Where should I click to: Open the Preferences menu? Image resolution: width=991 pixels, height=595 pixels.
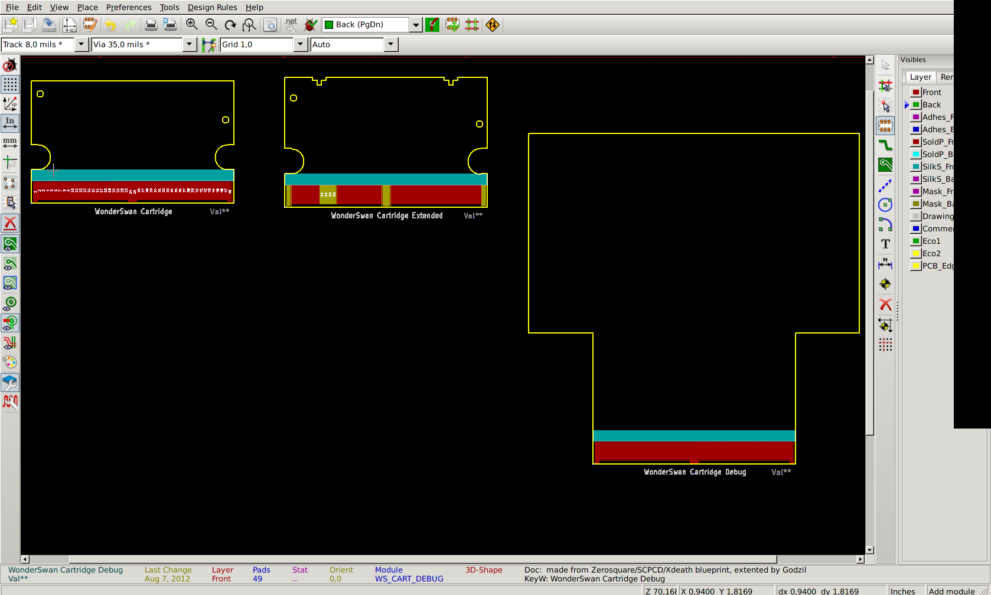click(129, 7)
